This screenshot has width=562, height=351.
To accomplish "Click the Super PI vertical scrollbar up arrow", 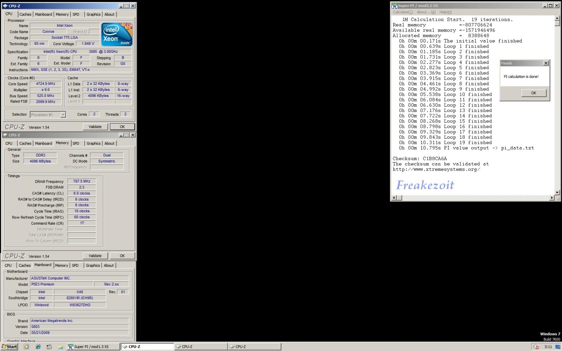I will pos(557,18).
